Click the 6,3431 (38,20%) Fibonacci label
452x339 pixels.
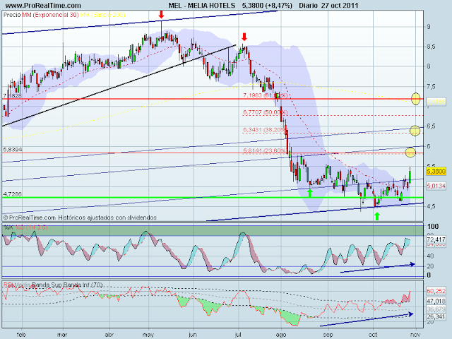[265, 130]
